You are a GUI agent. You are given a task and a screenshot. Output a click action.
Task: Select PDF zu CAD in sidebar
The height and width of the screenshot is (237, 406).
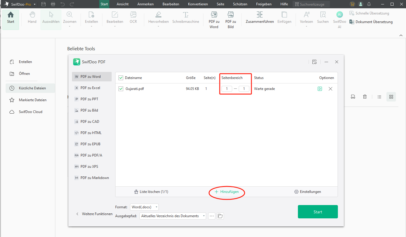(92, 122)
